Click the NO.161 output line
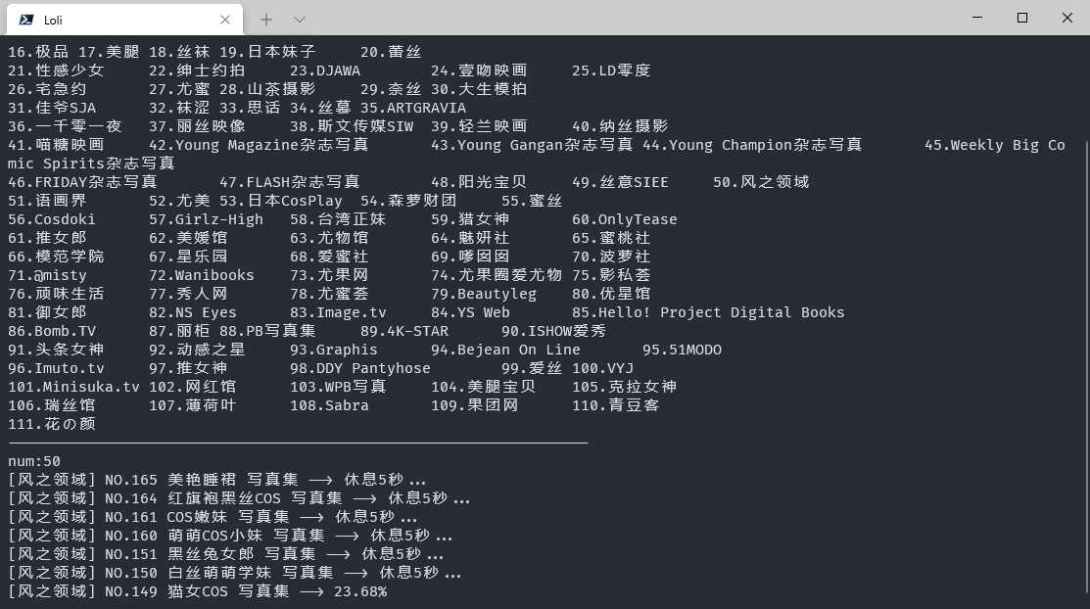Screen dimensions: 1090x609 [x=213, y=517]
